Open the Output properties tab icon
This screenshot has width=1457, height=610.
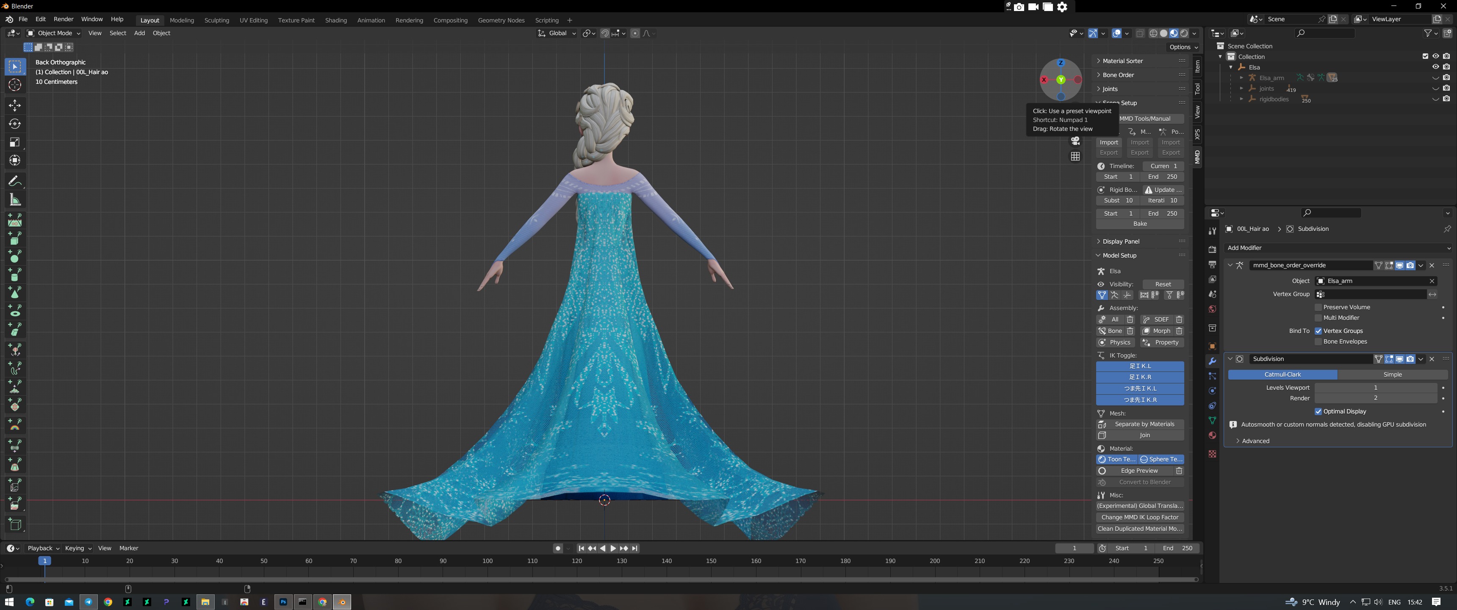point(1212,264)
